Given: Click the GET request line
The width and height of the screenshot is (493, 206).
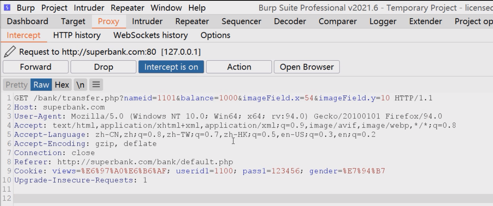Looking at the screenshot, I should coord(223,98).
